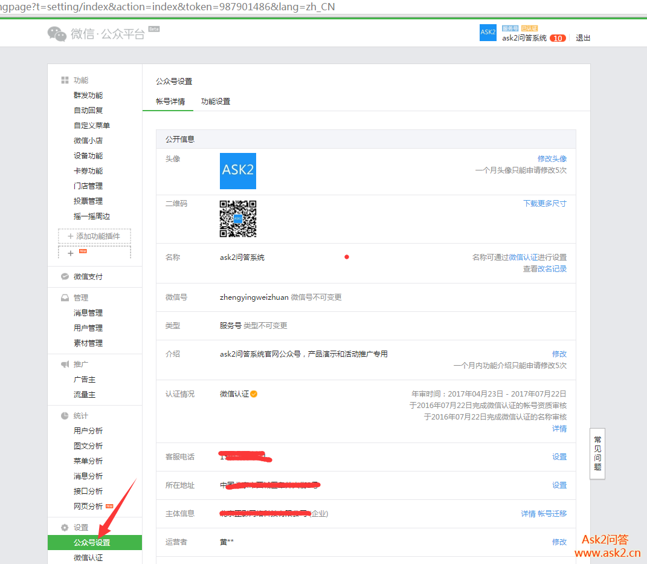Open 门店管理 in sidebar
Image resolution: width=647 pixels, height=564 pixels.
[x=88, y=186]
